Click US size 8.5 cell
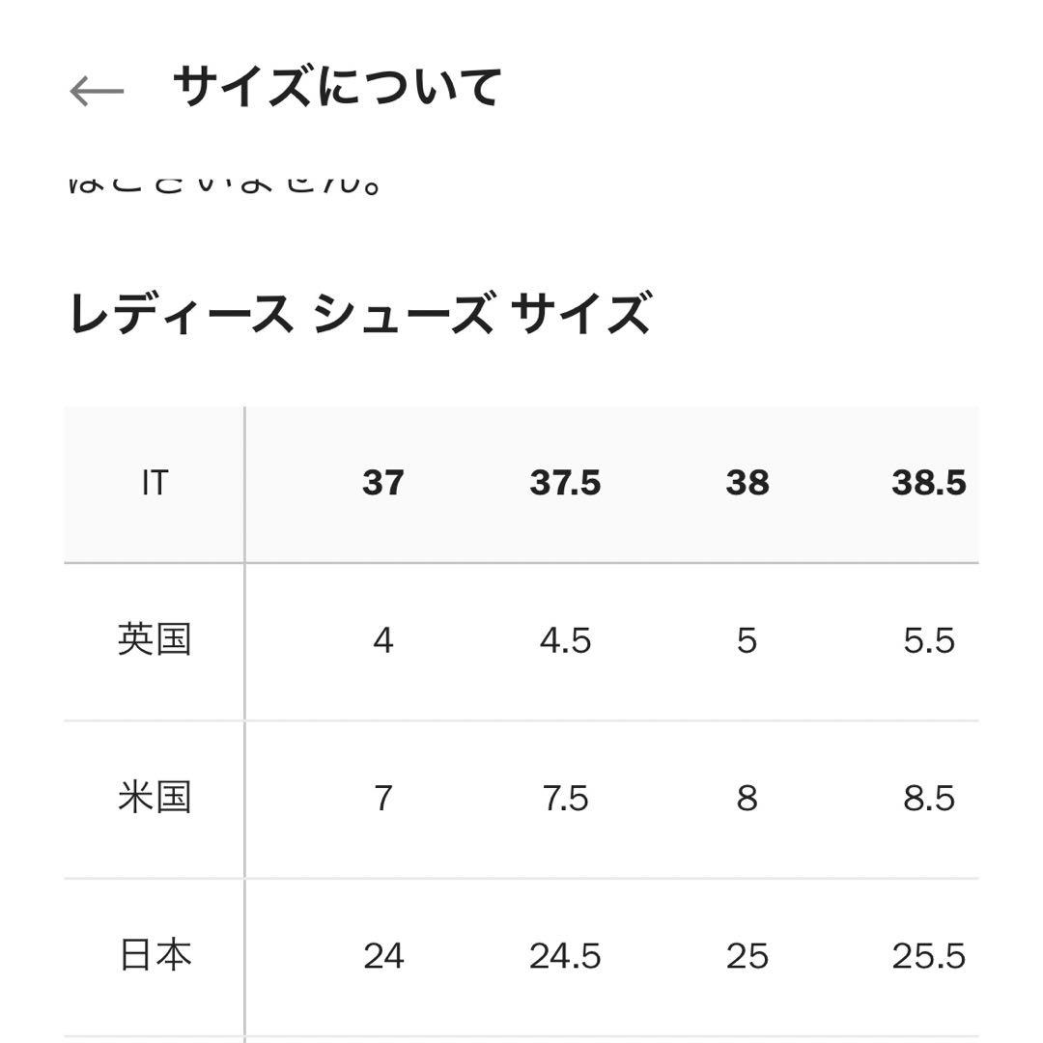 coord(929,798)
